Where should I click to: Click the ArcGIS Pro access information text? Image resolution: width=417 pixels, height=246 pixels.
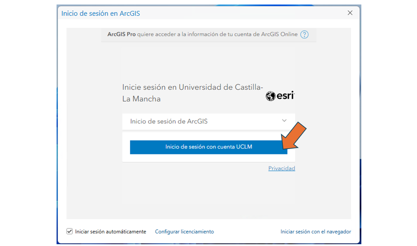(202, 34)
